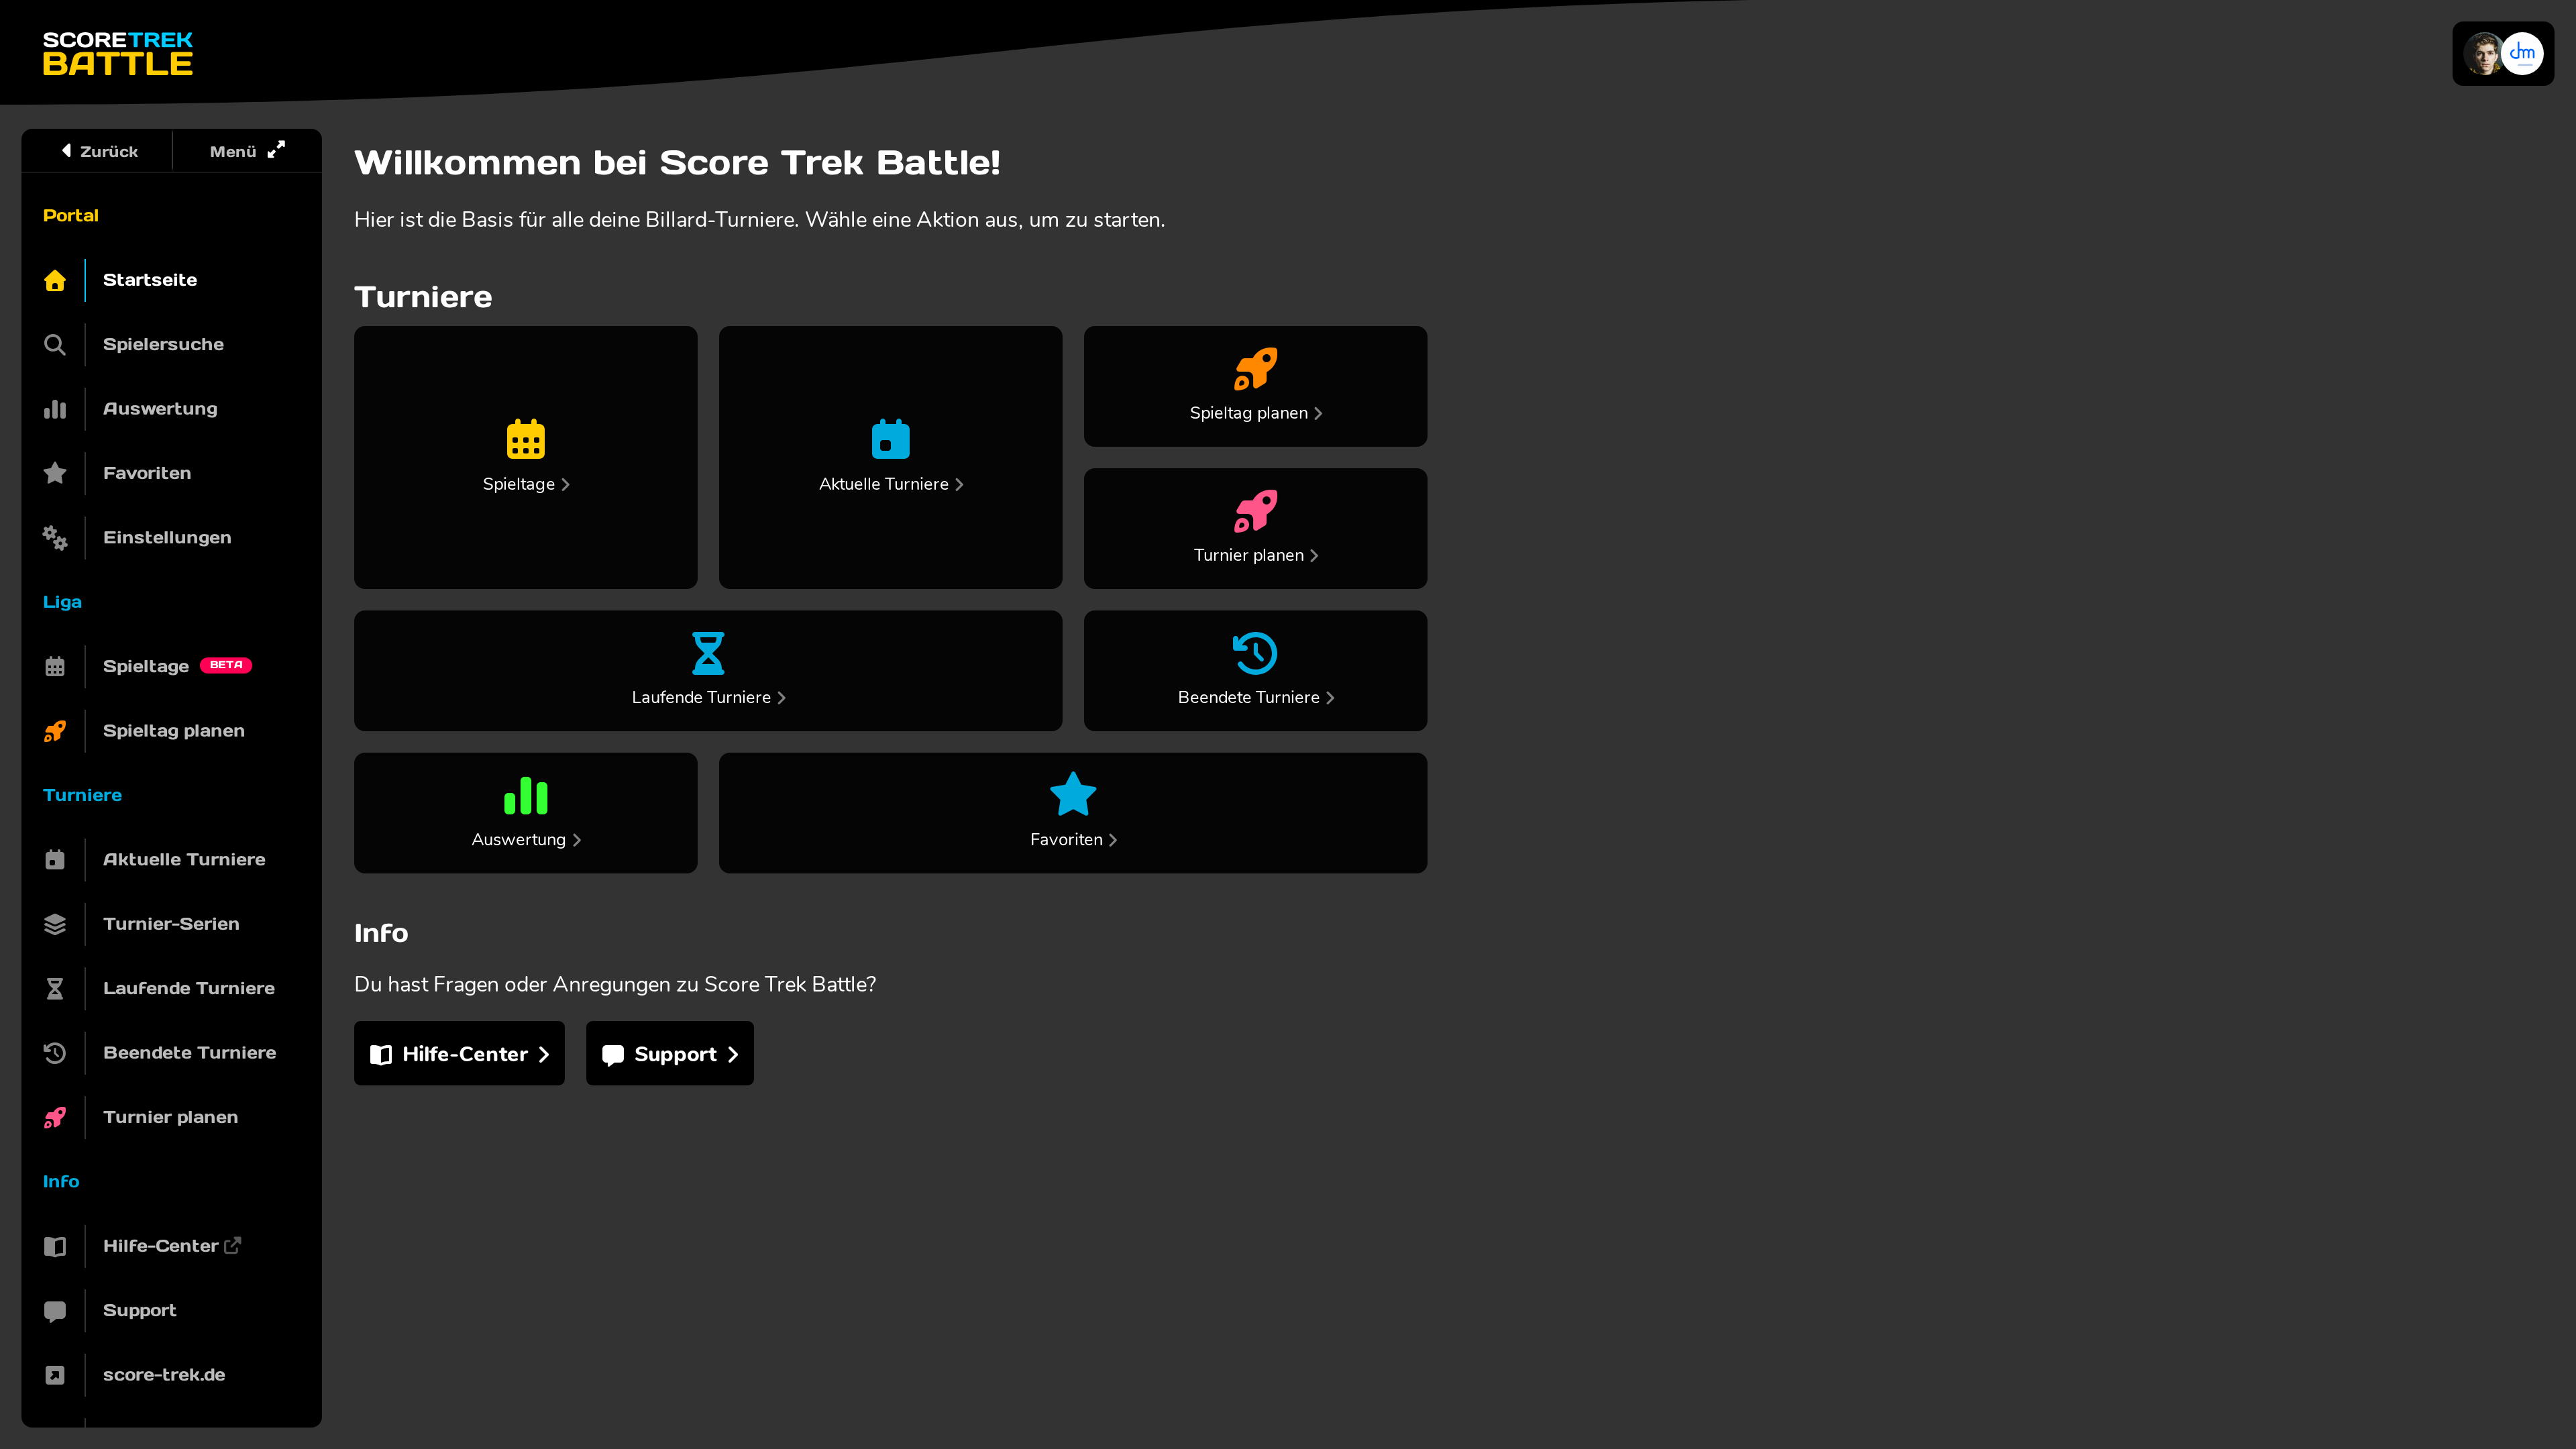Viewport: 2576px width, 1449px height.
Task: Click the blue star Favoriten tile
Action: tap(1073, 812)
